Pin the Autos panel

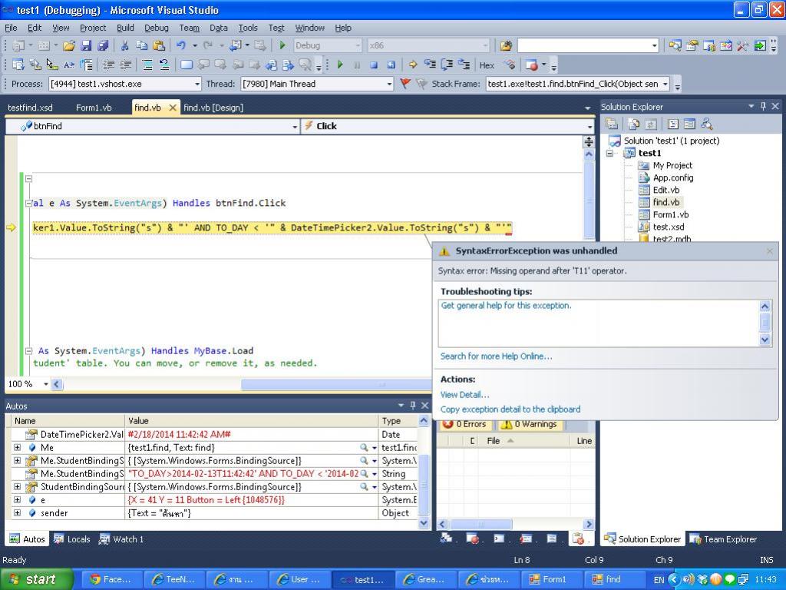412,406
